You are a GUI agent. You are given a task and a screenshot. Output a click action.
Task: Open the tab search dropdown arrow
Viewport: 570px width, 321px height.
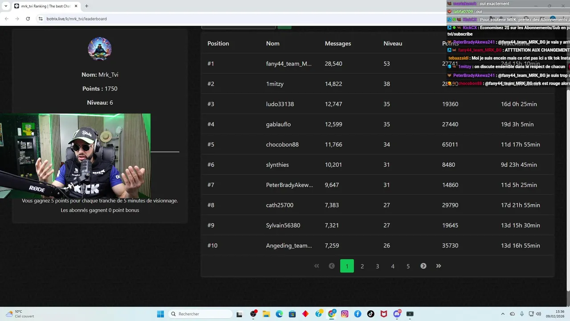click(6, 6)
